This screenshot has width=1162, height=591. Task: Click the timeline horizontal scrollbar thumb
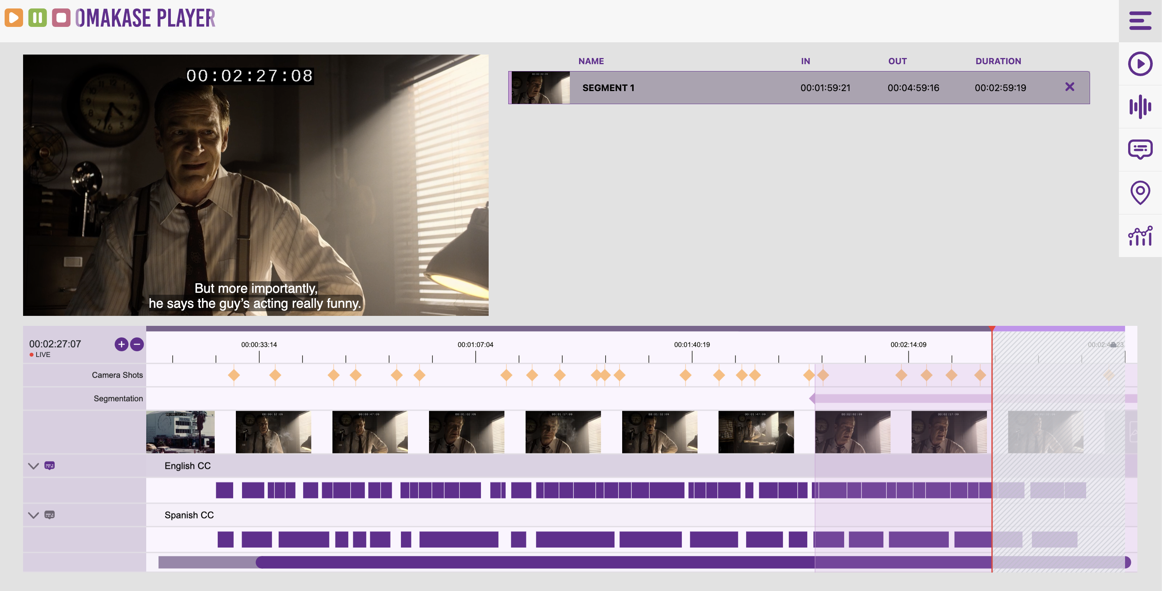(693, 562)
